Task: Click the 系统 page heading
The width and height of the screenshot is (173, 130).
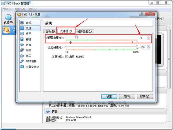Action: 48,23
